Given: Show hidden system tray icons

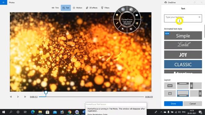Looking at the screenshot, I should point(161,112).
